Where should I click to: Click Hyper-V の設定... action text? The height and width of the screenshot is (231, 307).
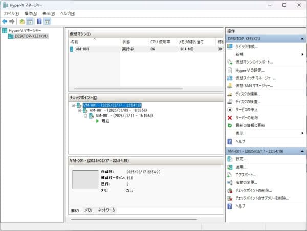(250, 70)
